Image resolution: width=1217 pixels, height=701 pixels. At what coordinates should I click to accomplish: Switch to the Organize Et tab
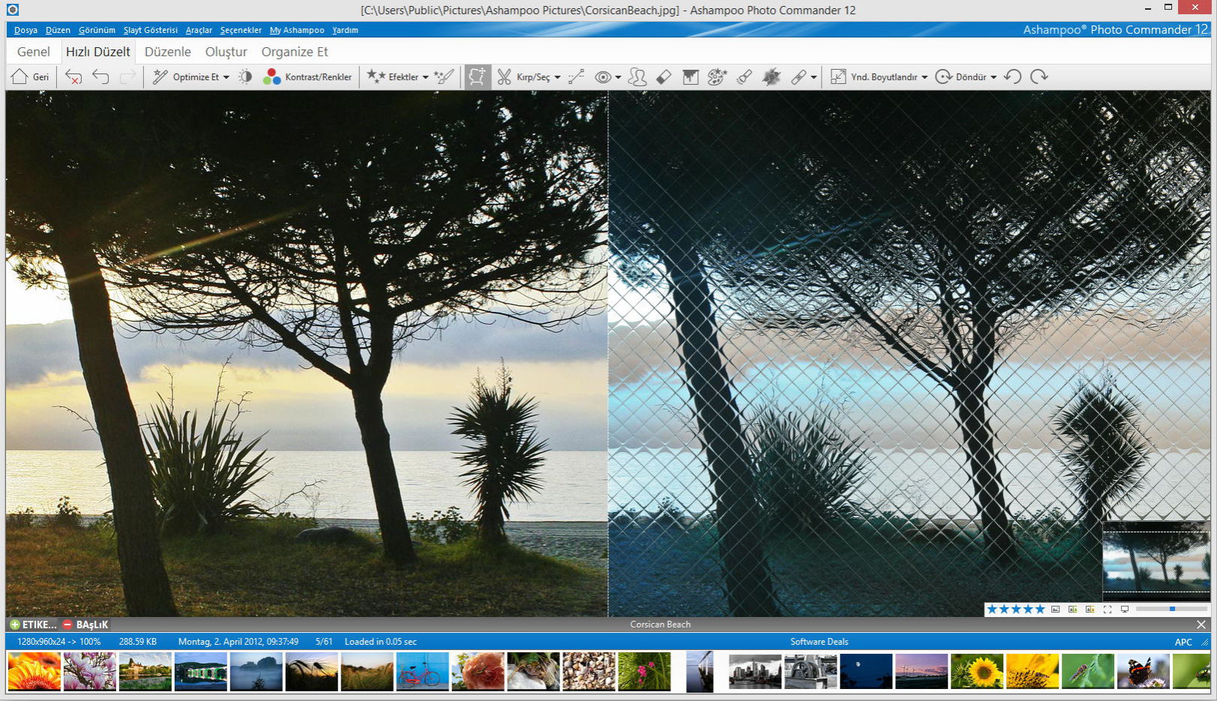point(294,52)
